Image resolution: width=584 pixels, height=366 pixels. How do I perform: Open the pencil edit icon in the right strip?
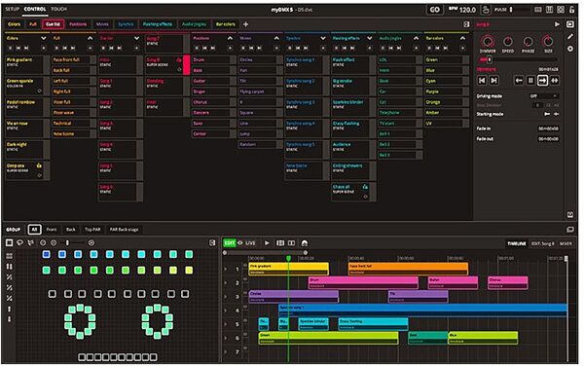[570, 36]
